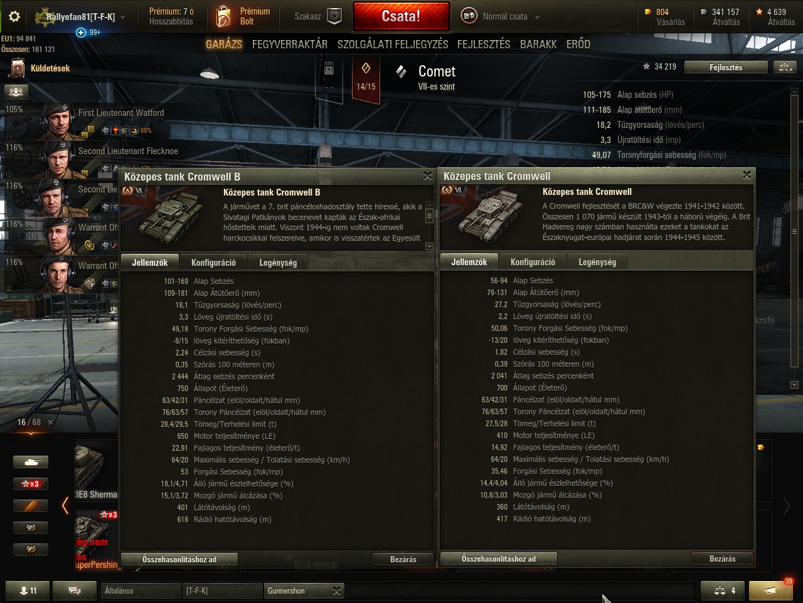The image size is (803, 603).
Task: Toggle the orange stripe carousel filter
Action: point(31,506)
